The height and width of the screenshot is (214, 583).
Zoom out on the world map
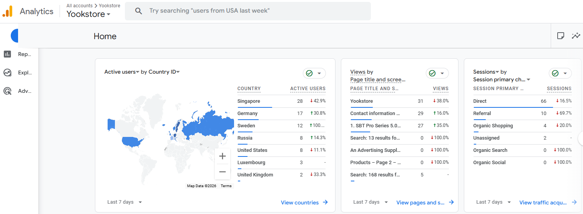coord(222,172)
